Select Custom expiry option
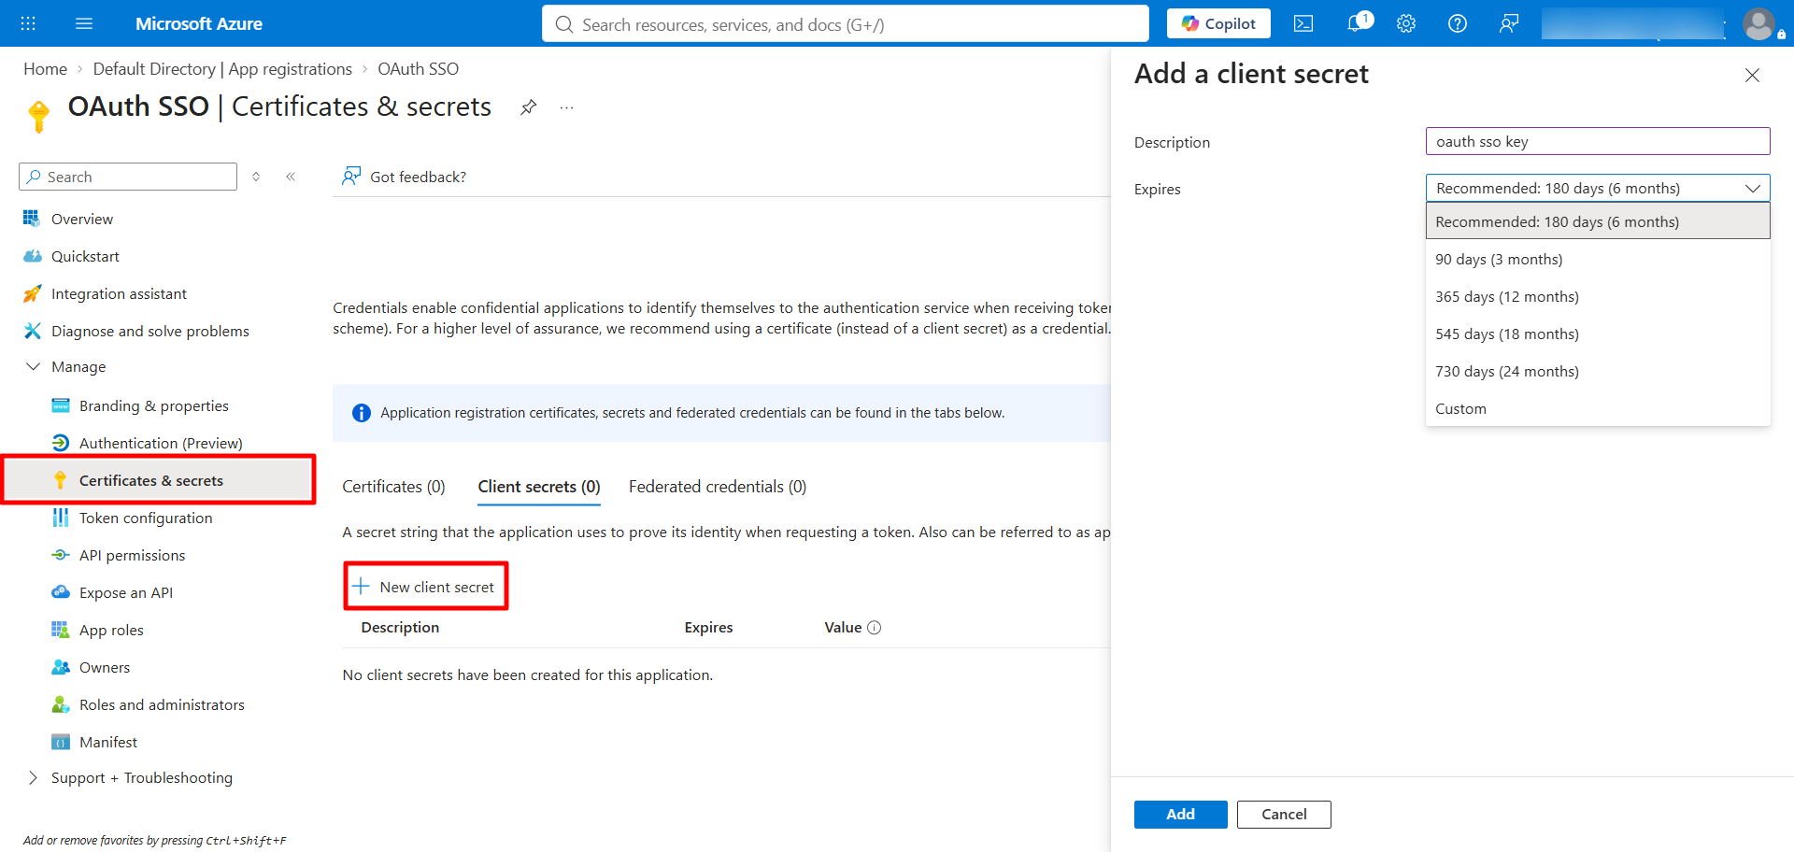1794x852 pixels. 1598,408
